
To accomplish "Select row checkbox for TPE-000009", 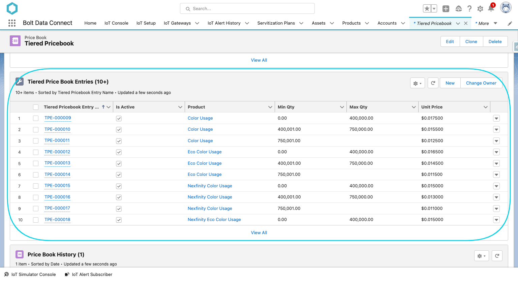I will point(36,118).
